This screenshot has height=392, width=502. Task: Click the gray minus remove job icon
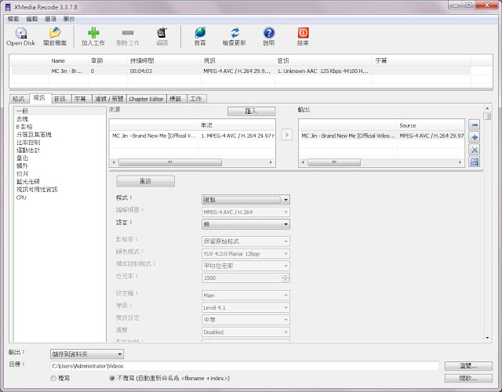coord(127,33)
